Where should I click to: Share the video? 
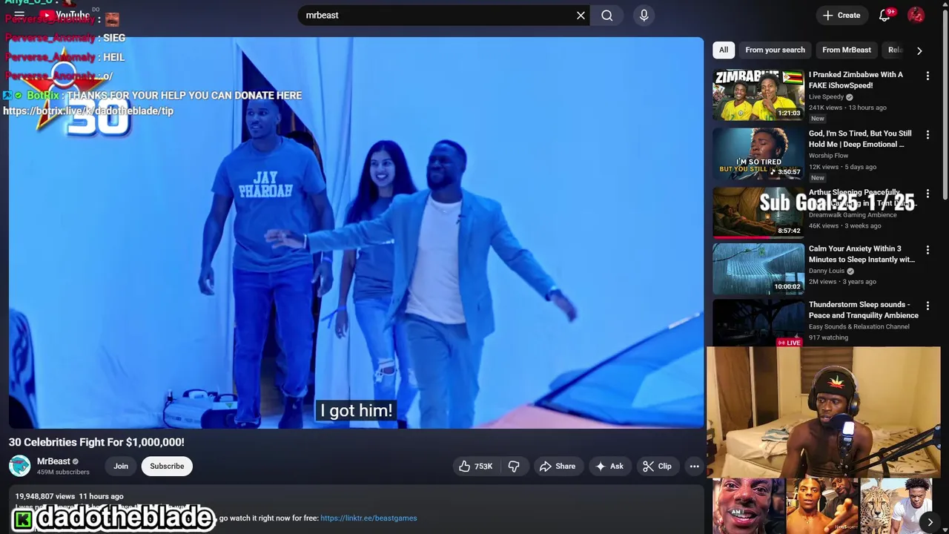[557, 467]
